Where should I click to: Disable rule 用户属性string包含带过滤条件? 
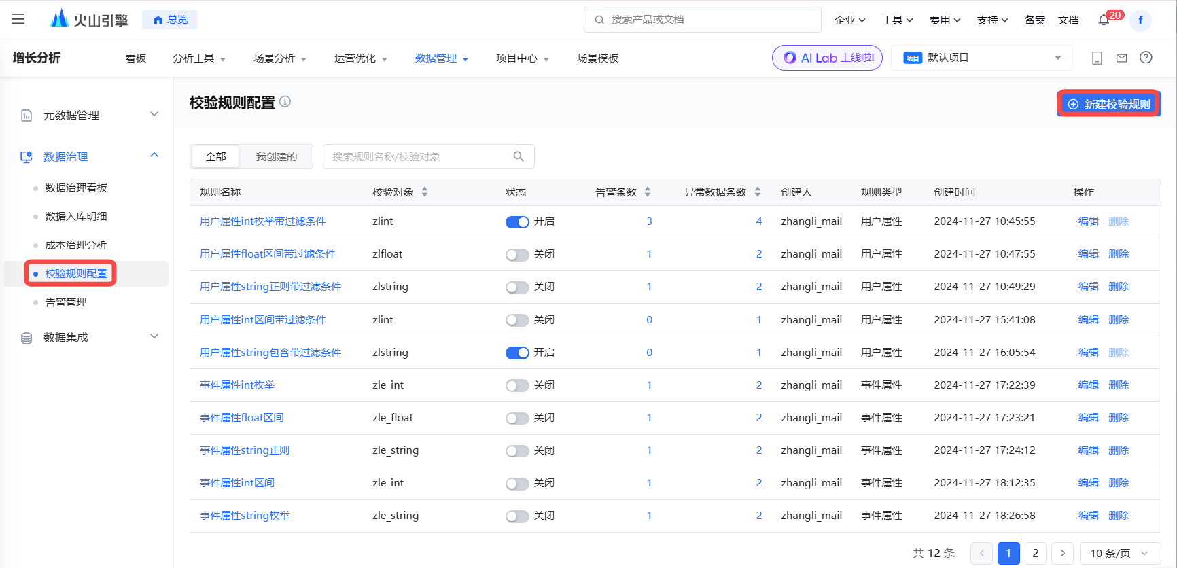pyautogui.click(x=517, y=353)
